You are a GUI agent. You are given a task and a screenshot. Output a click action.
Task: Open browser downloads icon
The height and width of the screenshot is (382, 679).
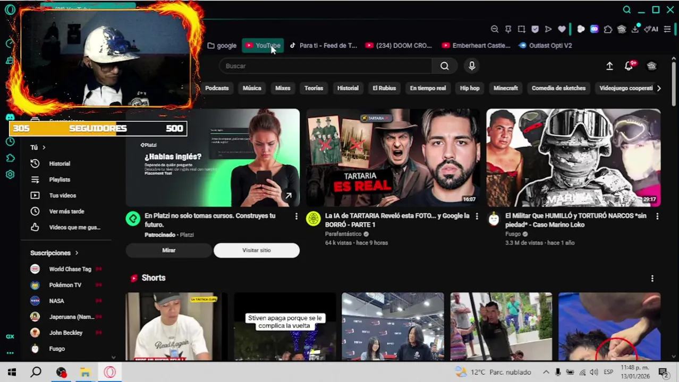[x=635, y=29]
